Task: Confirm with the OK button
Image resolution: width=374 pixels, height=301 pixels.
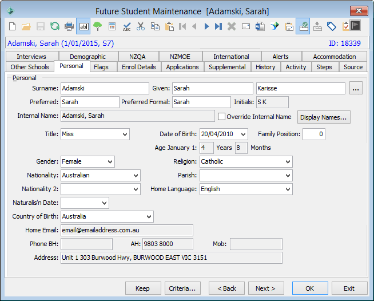Action: pyautogui.click(x=310, y=288)
